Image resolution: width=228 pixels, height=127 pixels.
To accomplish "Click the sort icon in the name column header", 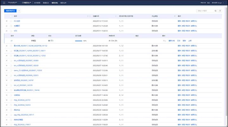I will coord(88,16).
